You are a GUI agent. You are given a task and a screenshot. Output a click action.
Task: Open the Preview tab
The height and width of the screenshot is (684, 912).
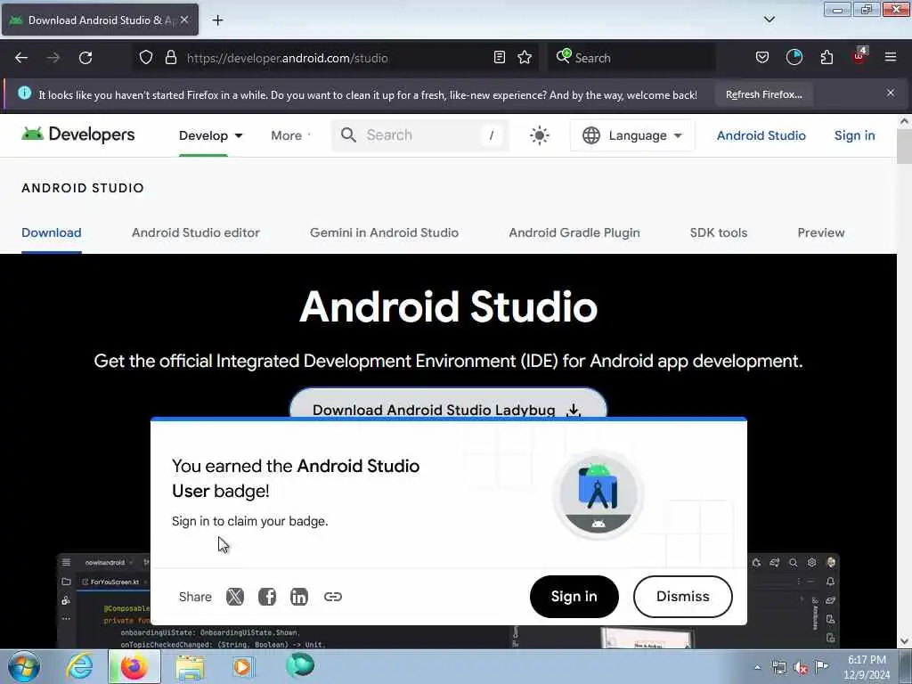point(820,232)
